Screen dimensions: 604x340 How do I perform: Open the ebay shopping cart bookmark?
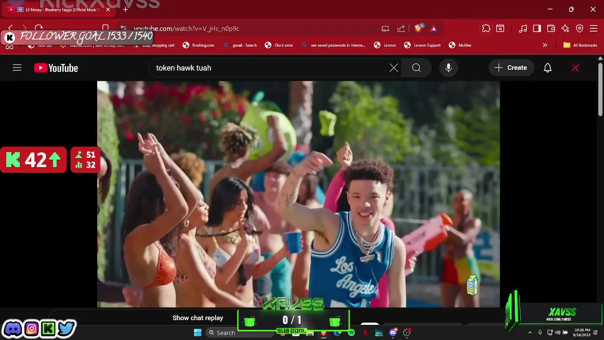pos(154,45)
